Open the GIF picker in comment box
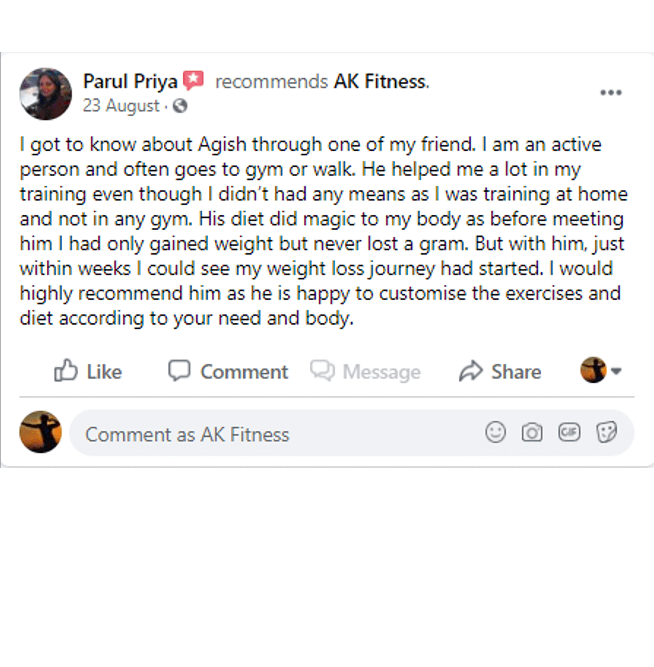 (x=569, y=432)
